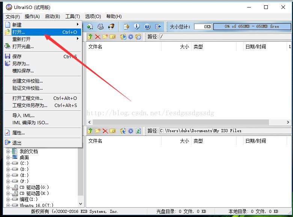Screen dimensions: 293x217
Task: Expand the CD 驱动器(G:) tree node
Action: point(8,187)
